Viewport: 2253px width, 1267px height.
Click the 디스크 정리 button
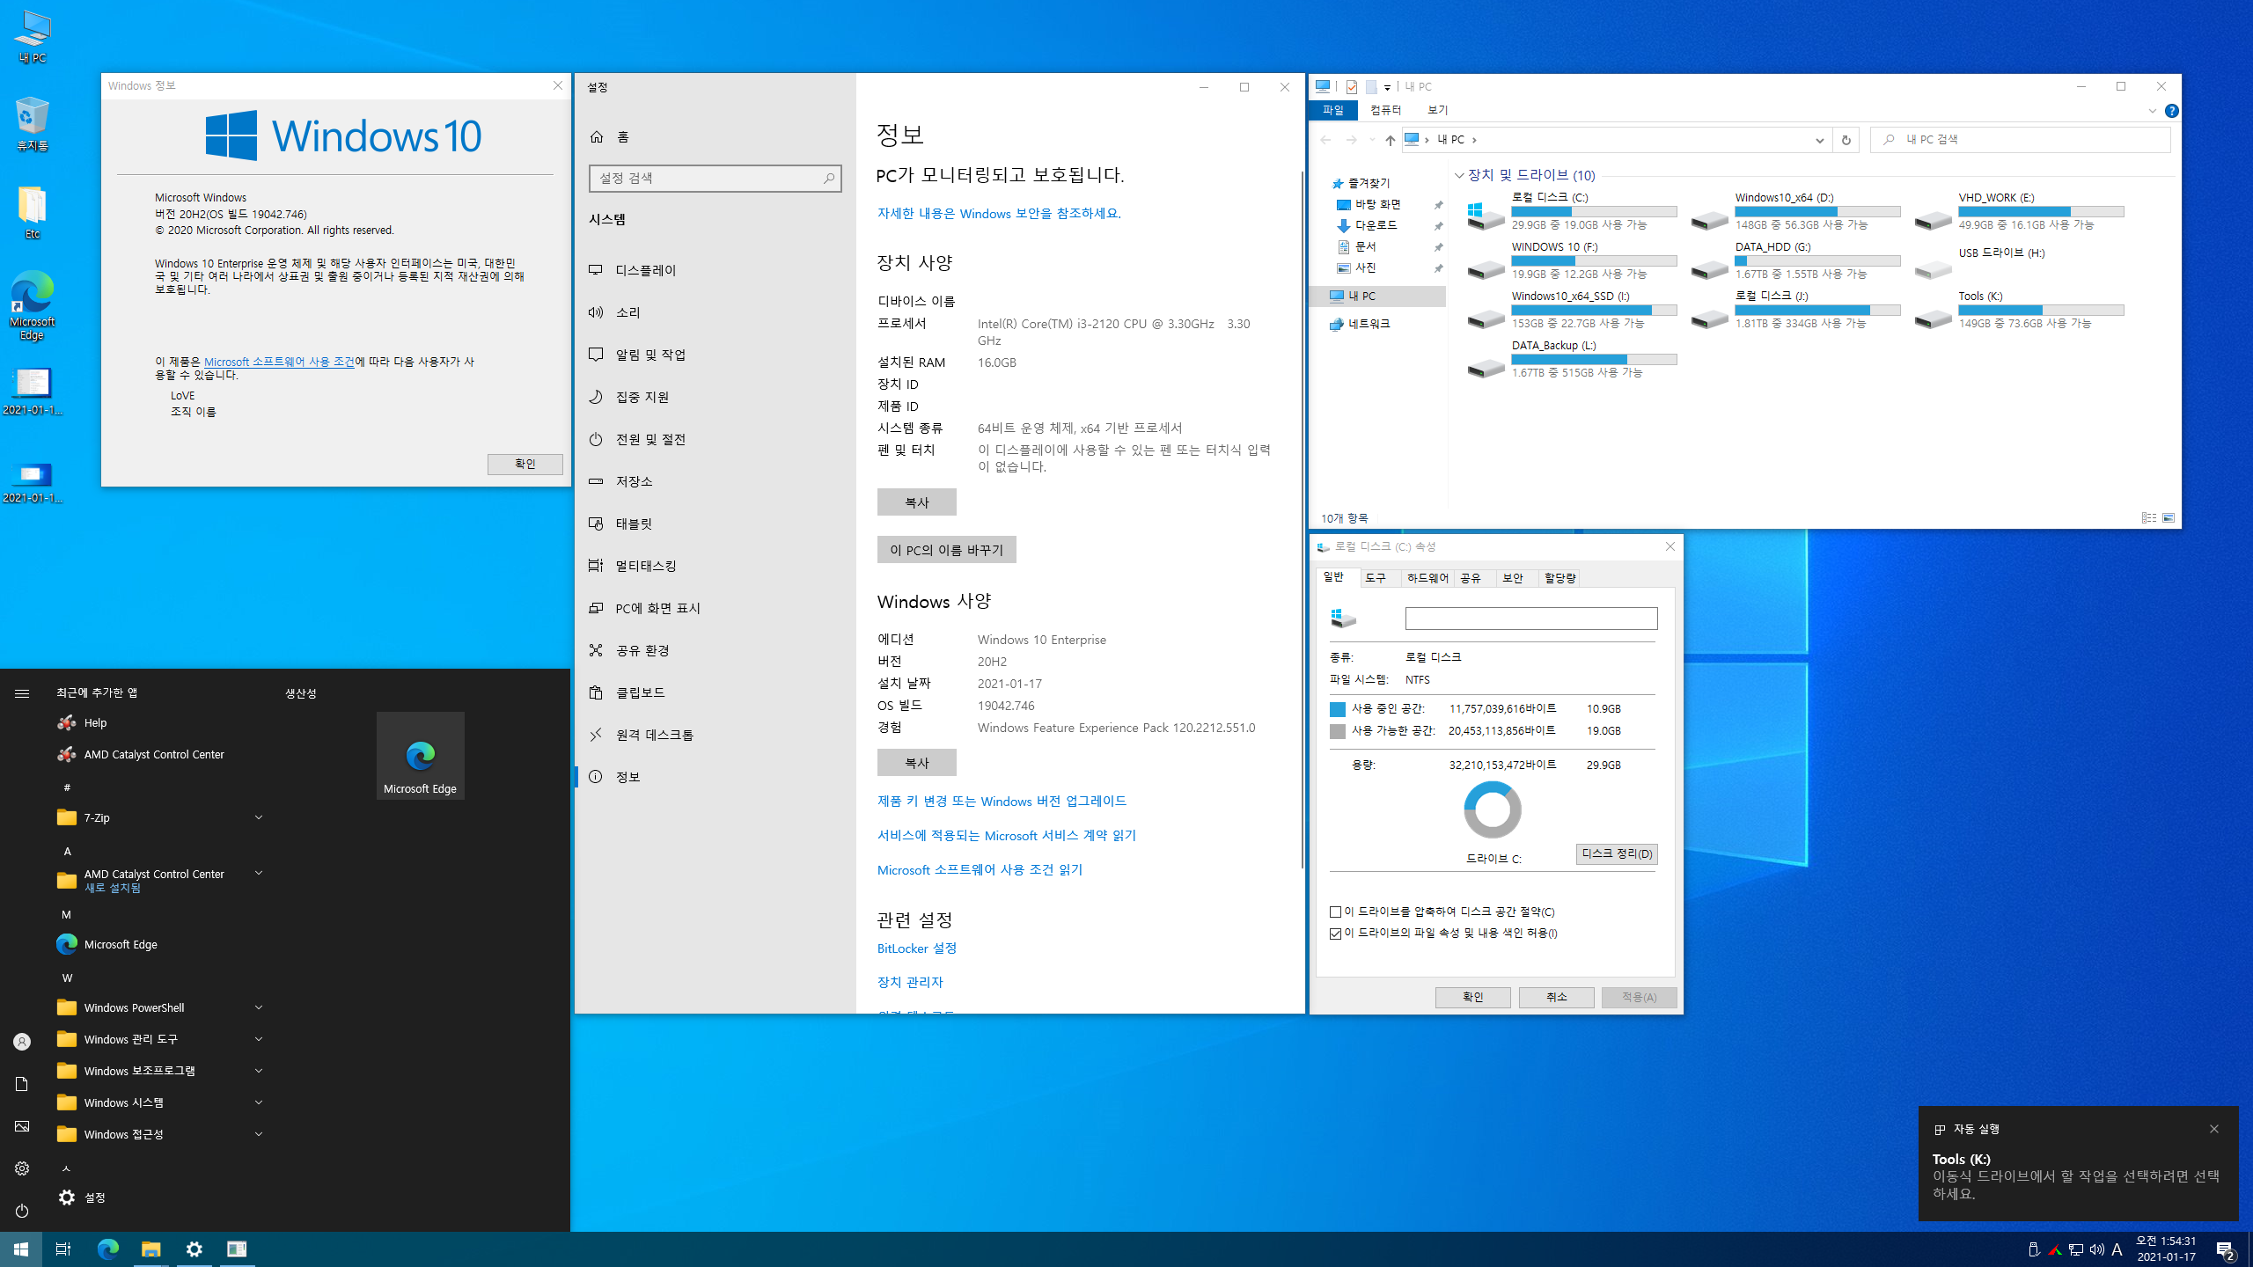(1616, 853)
